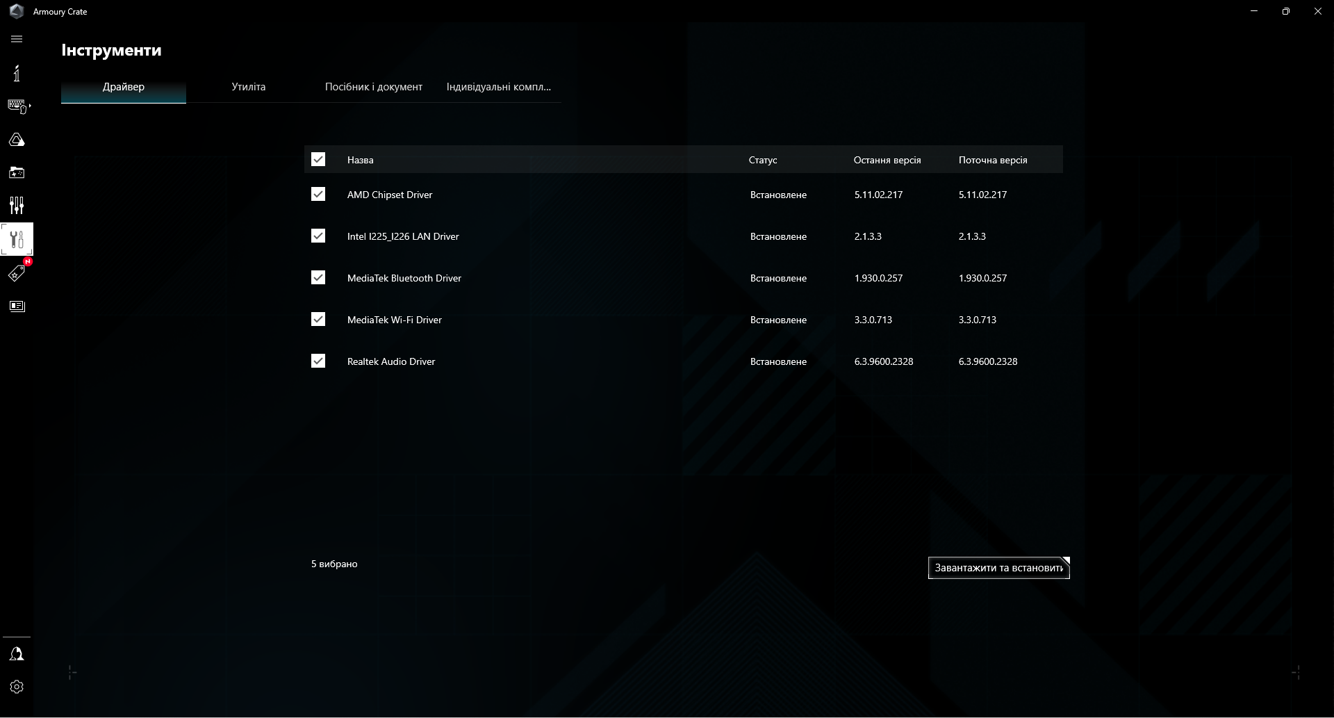1334x718 pixels.
Task: Switch to the Утиліта tab
Action: pos(248,87)
